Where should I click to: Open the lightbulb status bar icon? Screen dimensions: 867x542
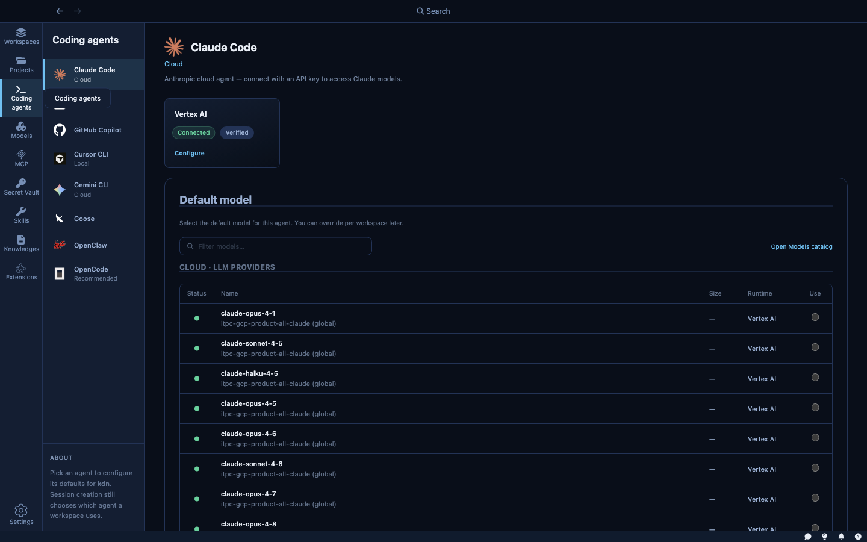point(825,537)
